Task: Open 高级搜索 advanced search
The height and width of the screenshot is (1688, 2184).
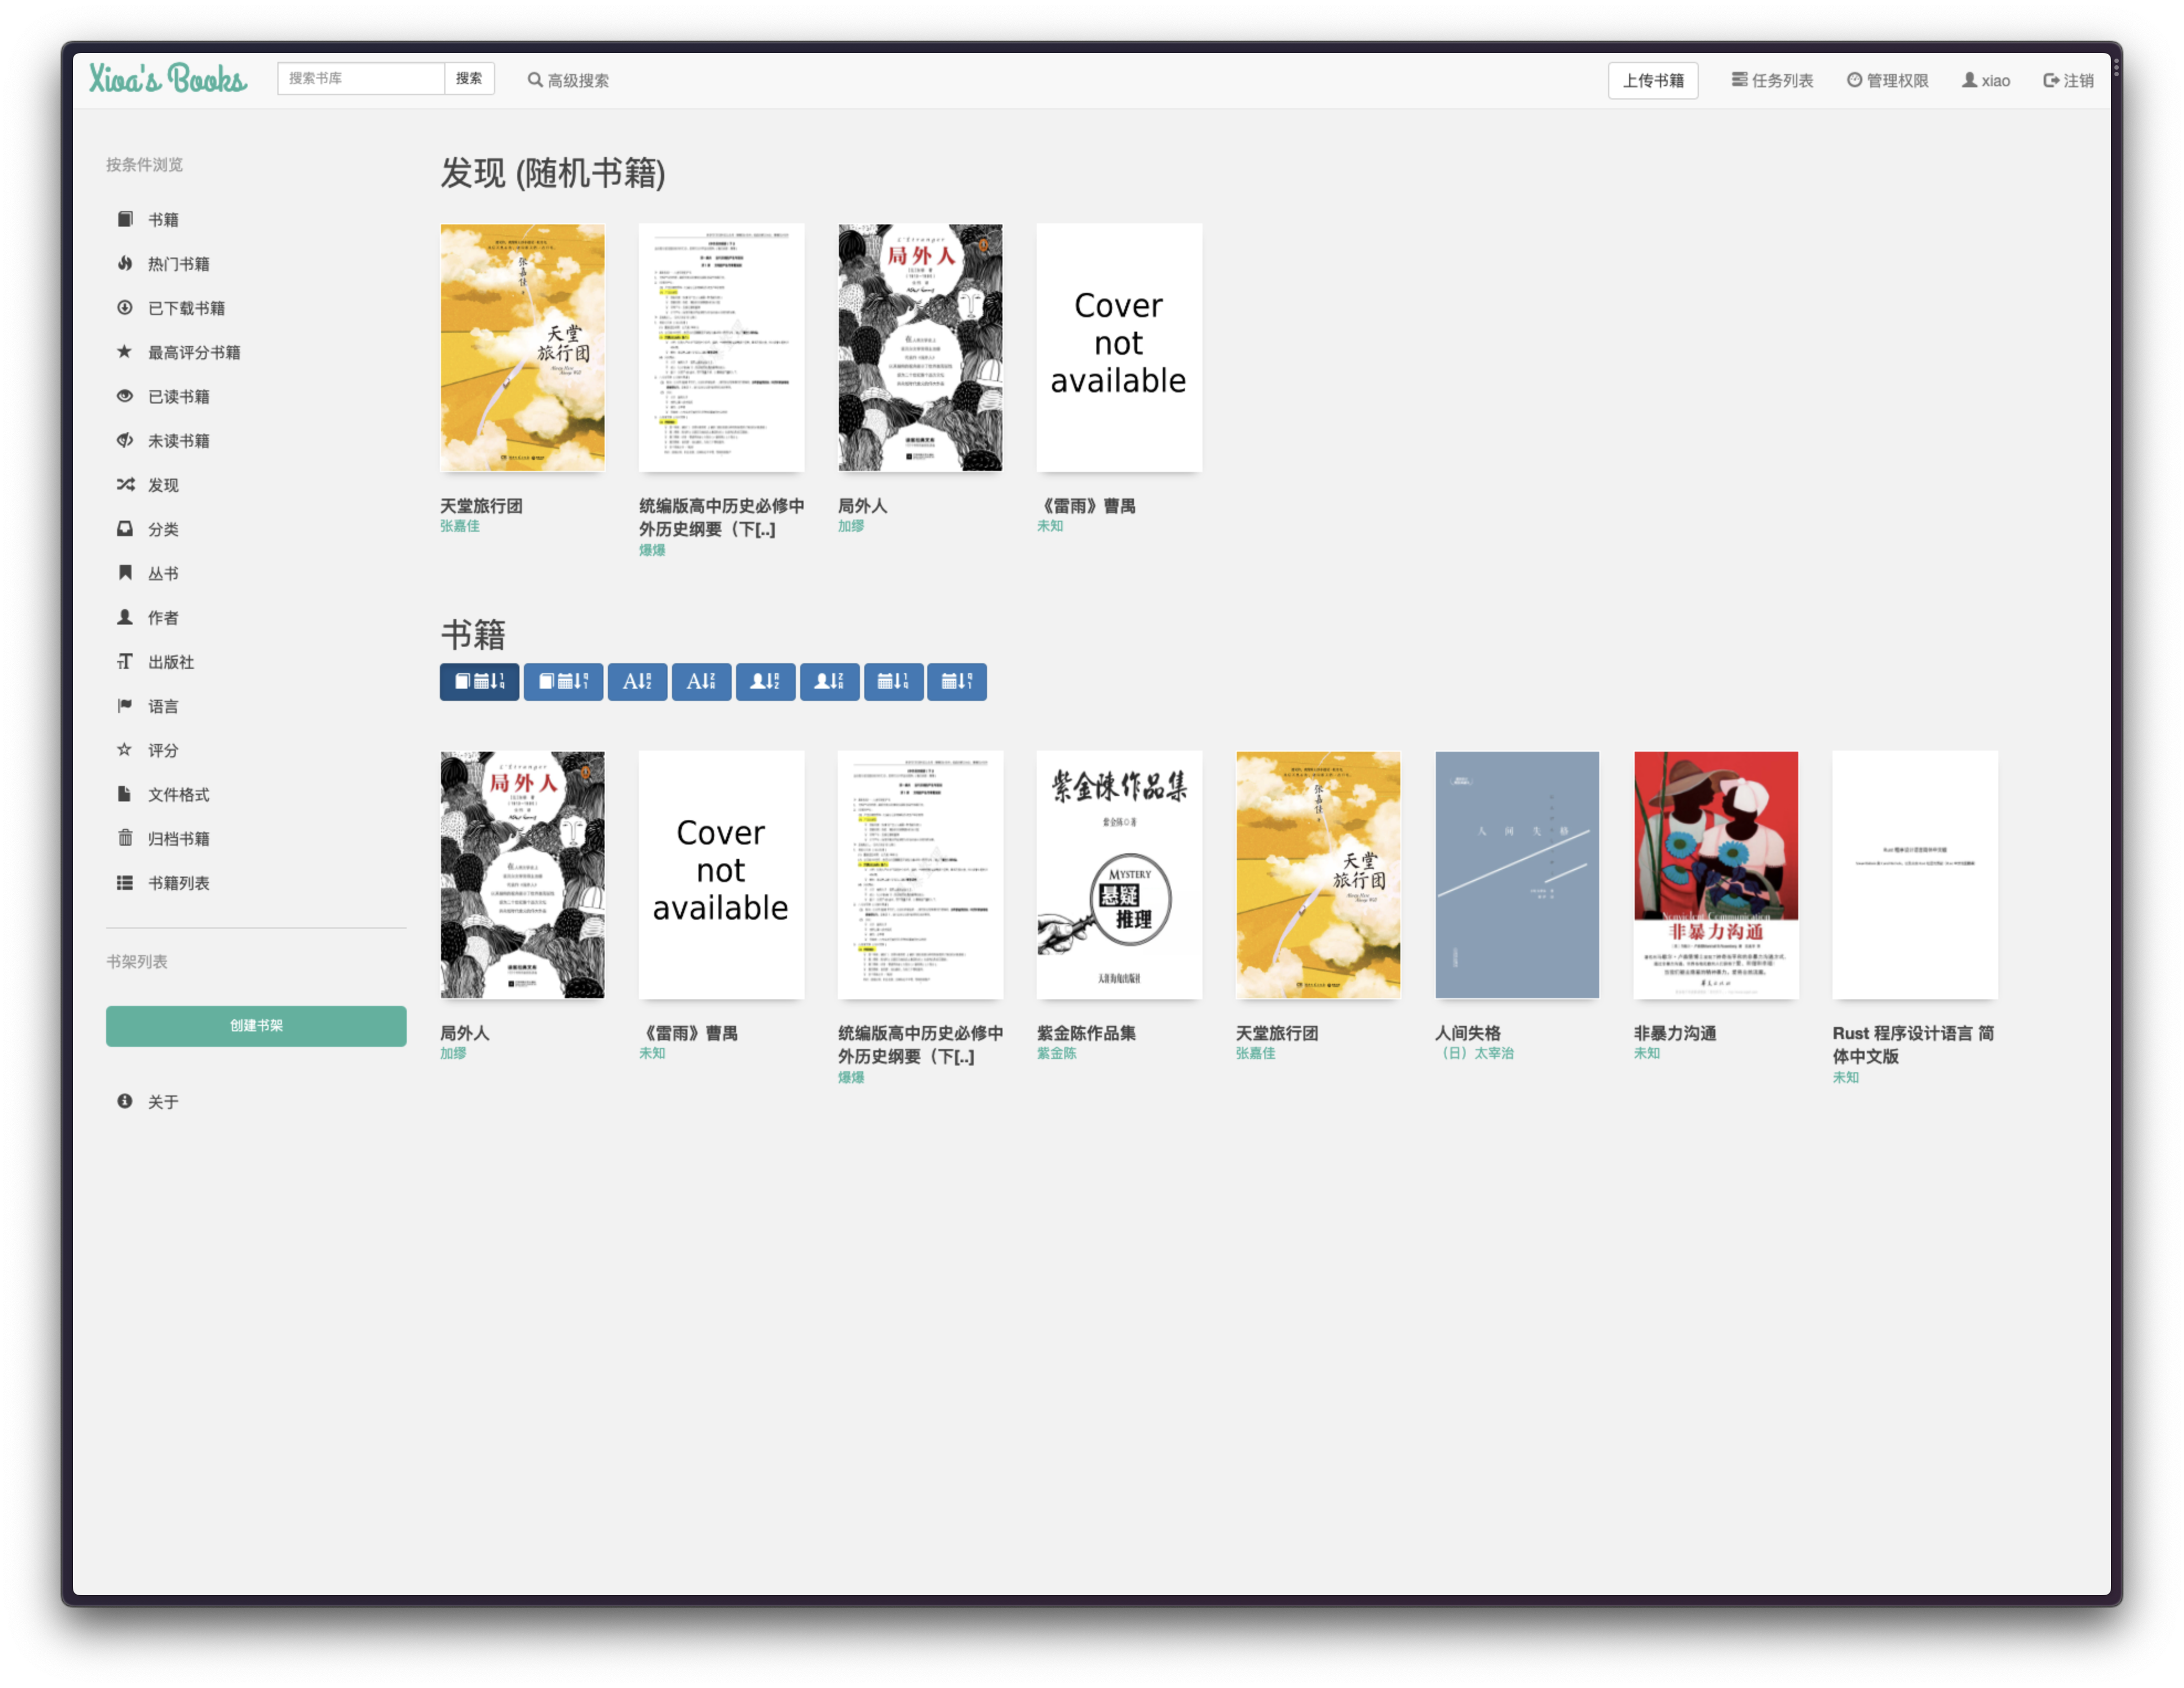Action: [568, 81]
